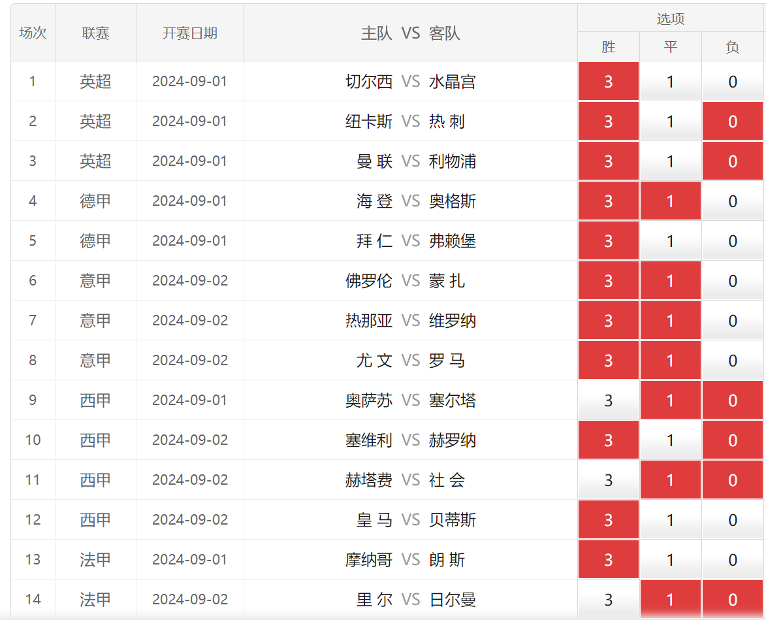The width and height of the screenshot is (766, 620).
Task: Click the 德甲 league cell in match 4
Action: [x=95, y=201]
